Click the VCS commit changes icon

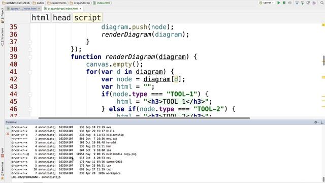(303, 3)
